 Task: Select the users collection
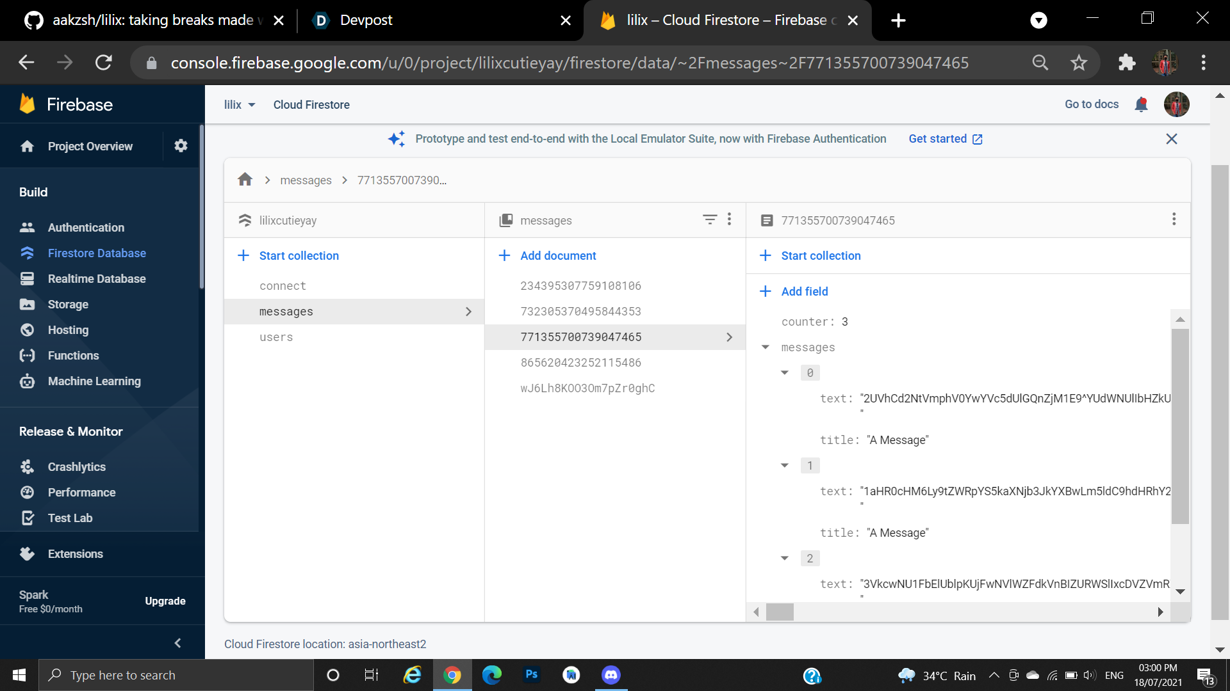[x=276, y=337]
